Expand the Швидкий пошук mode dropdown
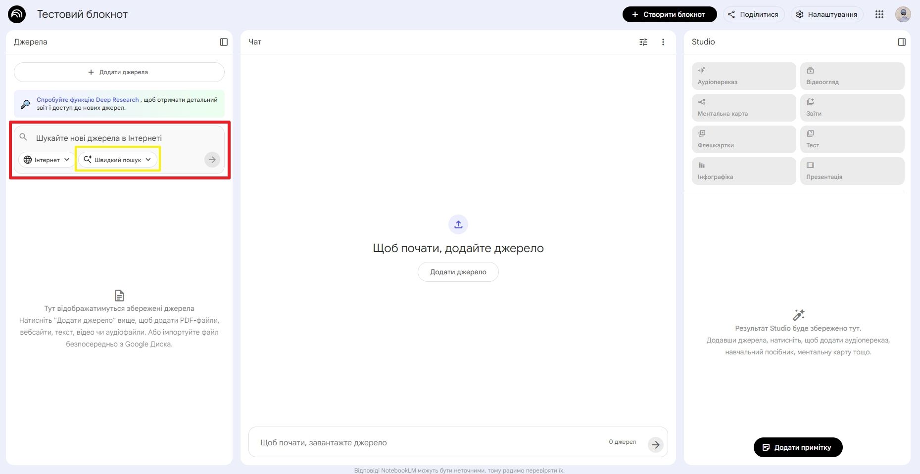Screen dimensions: 920x474 (x=118, y=160)
